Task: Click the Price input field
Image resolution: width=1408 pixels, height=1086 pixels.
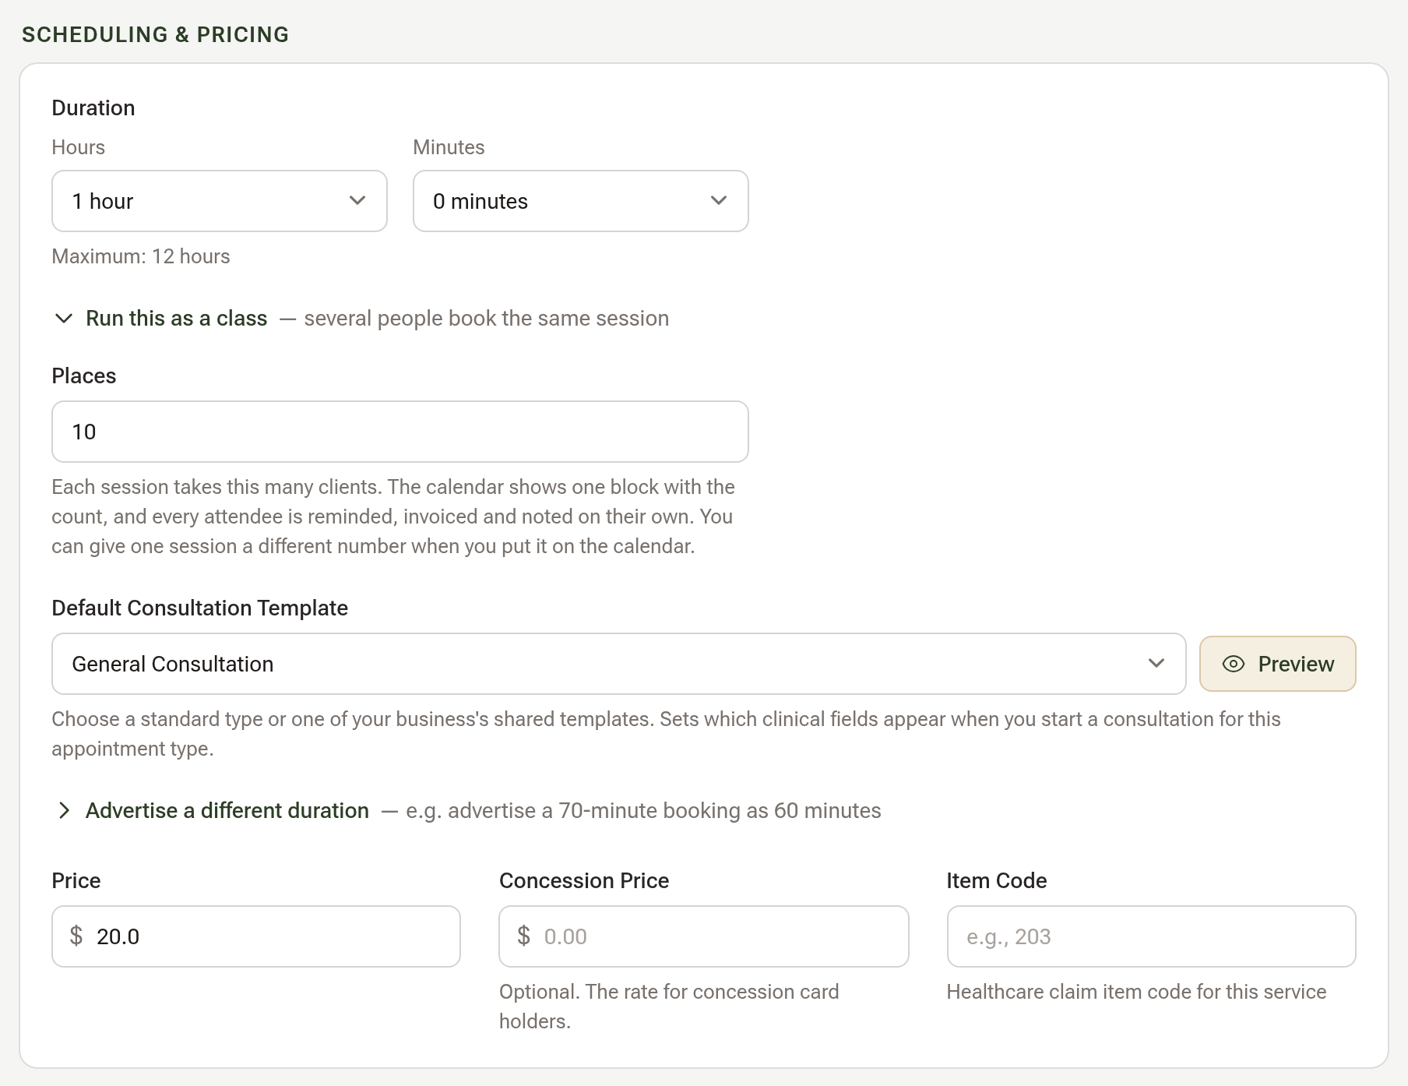Action: click(256, 936)
